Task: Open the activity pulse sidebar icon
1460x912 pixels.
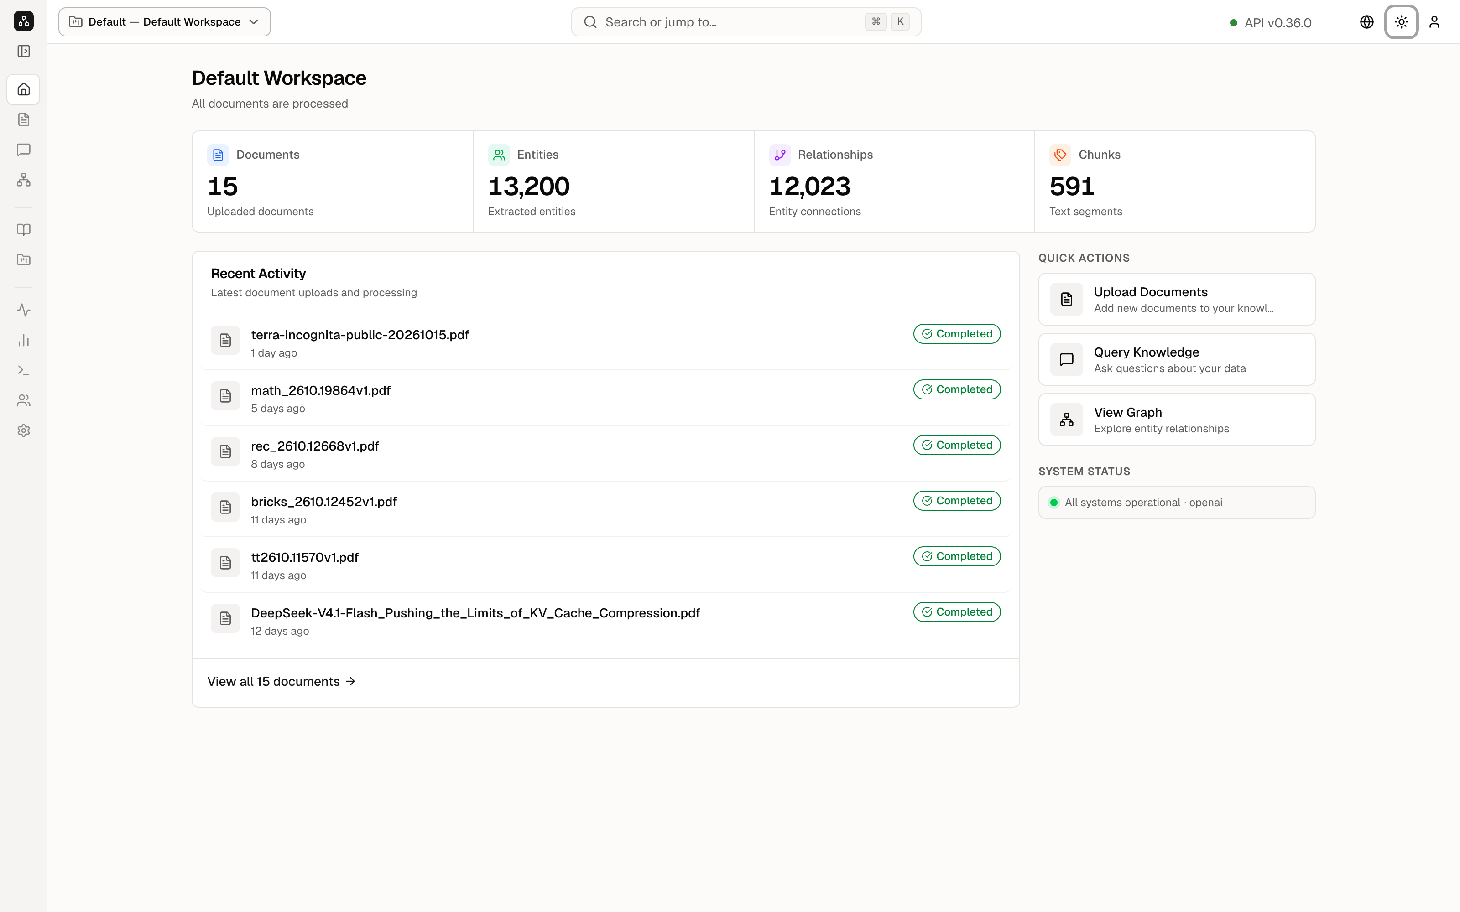Action: tap(24, 310)
